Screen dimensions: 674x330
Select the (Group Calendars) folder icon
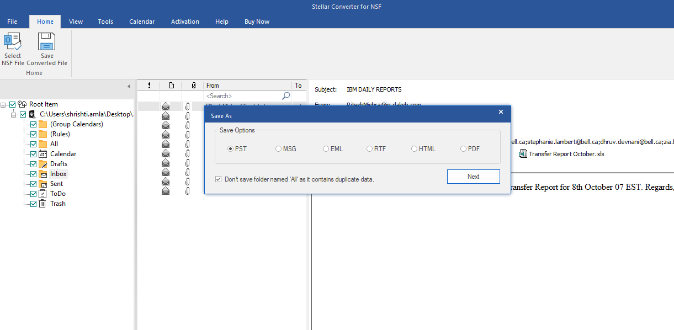click(x=43, y=124)
